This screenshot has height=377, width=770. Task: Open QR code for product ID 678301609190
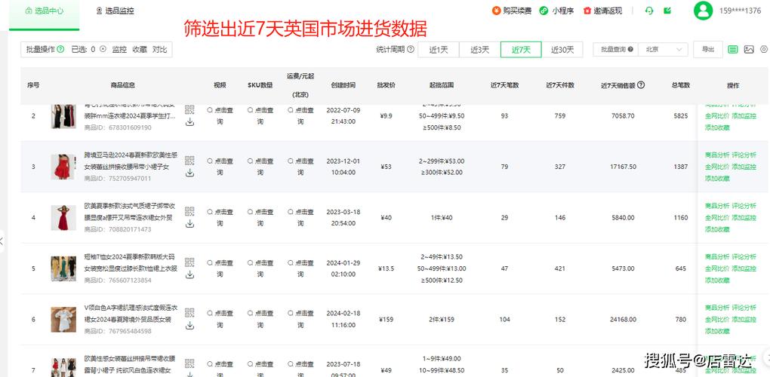click(189, 109)
